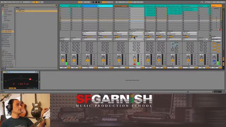Select the MIDI Effects category in the browser
This screenshot has width=226, height=127.
coord(8,33)
